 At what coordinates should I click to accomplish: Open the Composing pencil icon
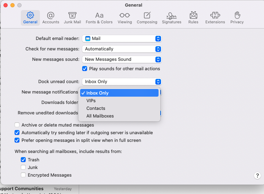pyautogui.click(x=147, y=15)
